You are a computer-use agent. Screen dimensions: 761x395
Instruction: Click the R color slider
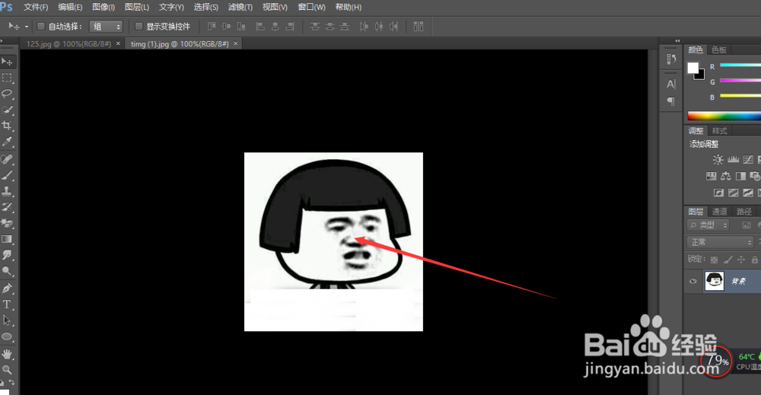tap(740, 65)
